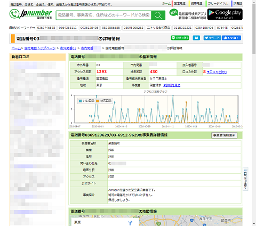Click the 新着口コミ sidebar header
This screenshot has height=226, width=256.
pos(37,57)
